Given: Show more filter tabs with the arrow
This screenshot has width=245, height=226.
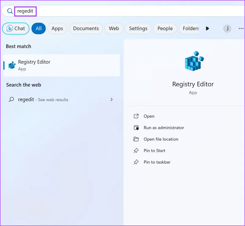Looking at the screenshot, I should tap(207, 28).
